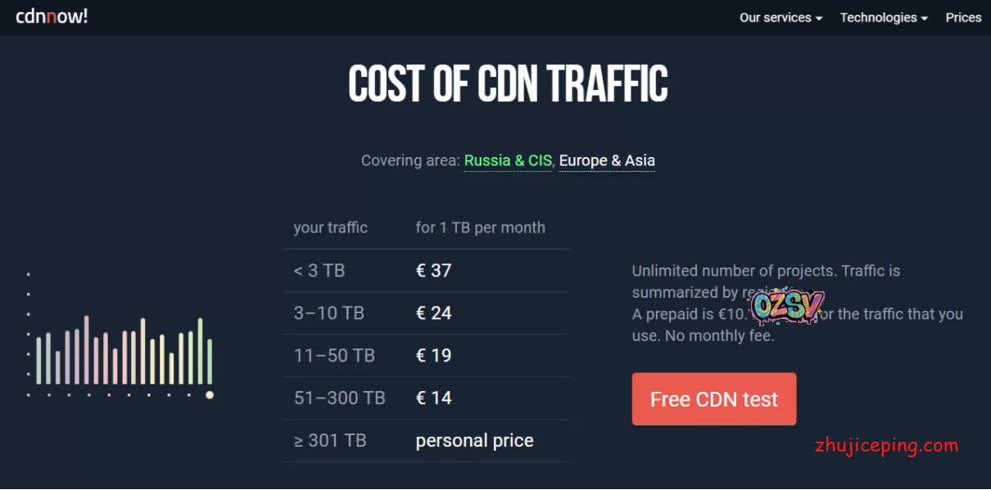Click the for 1 TB per month header
The height and width of the screenshot is (490, 991).
point(480,227)
